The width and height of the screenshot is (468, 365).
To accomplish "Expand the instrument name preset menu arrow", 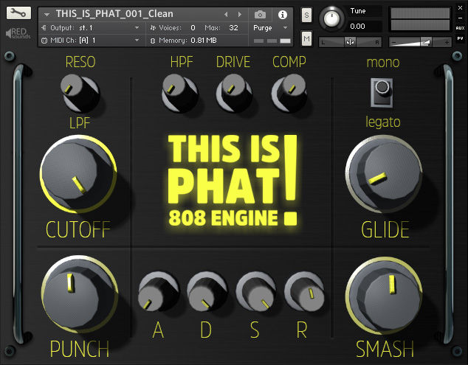I will (47, 14).
